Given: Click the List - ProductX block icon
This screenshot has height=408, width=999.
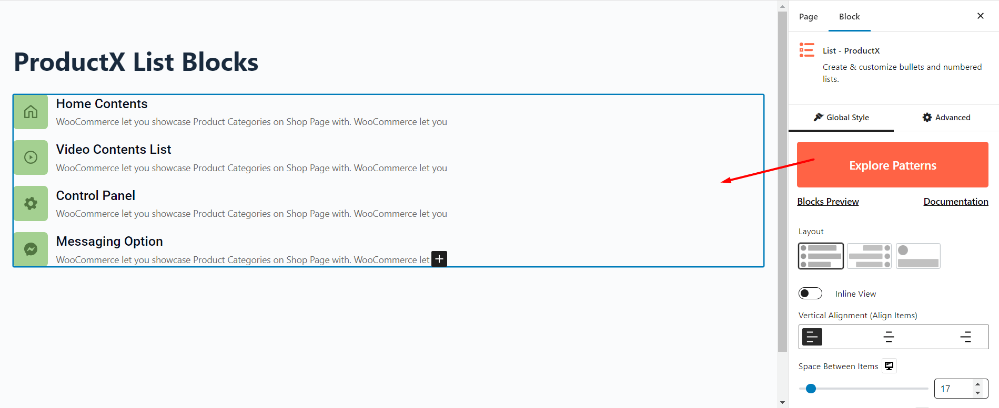Looking at the screenshot, I should click(806, 50).
